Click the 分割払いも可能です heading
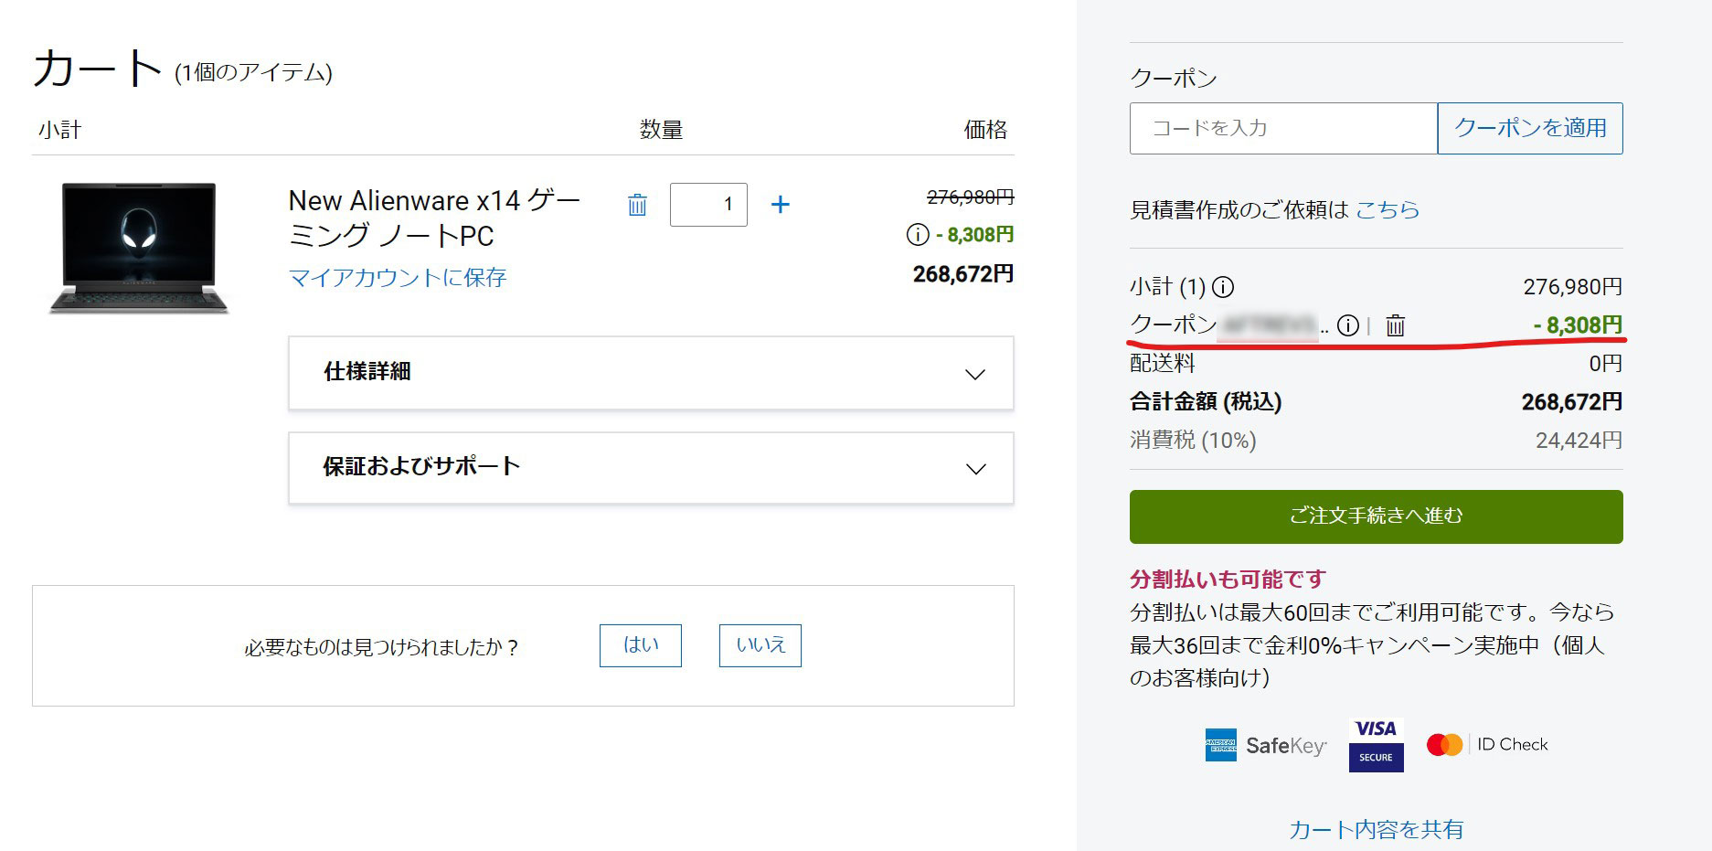Viewport: 1712px width, 851px height. [x=1228, y=579]
